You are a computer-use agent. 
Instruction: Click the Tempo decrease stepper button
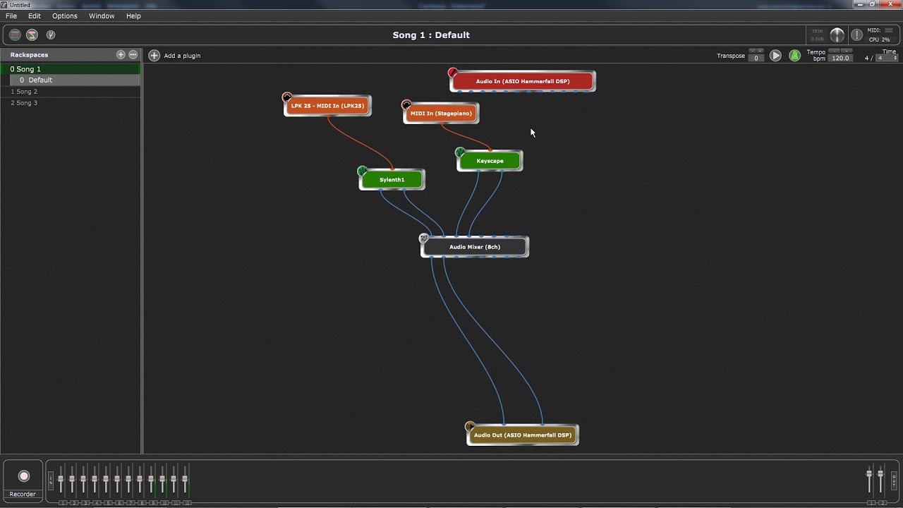tap(835, 51)
